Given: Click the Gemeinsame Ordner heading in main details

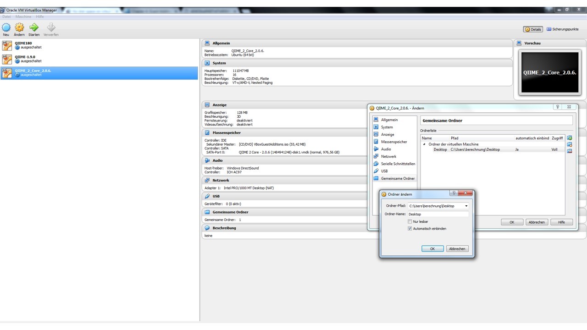Looking at the screenshot, I should coord(230,212).
